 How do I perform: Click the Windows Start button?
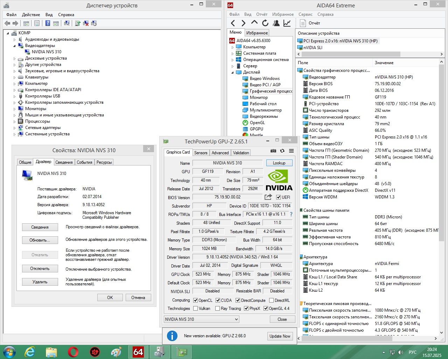(x=9, y=352)
